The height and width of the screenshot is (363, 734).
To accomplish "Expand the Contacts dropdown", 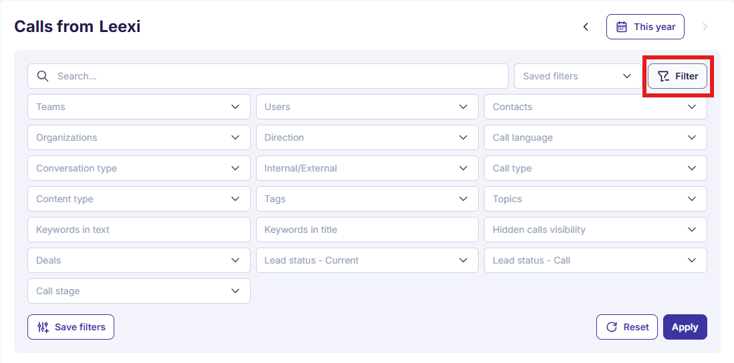I will (x=596, y=107).
